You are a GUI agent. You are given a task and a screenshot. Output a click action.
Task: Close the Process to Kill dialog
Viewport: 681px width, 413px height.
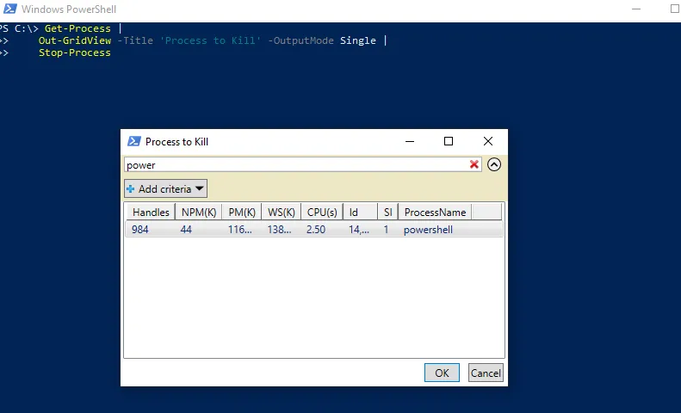488,142
